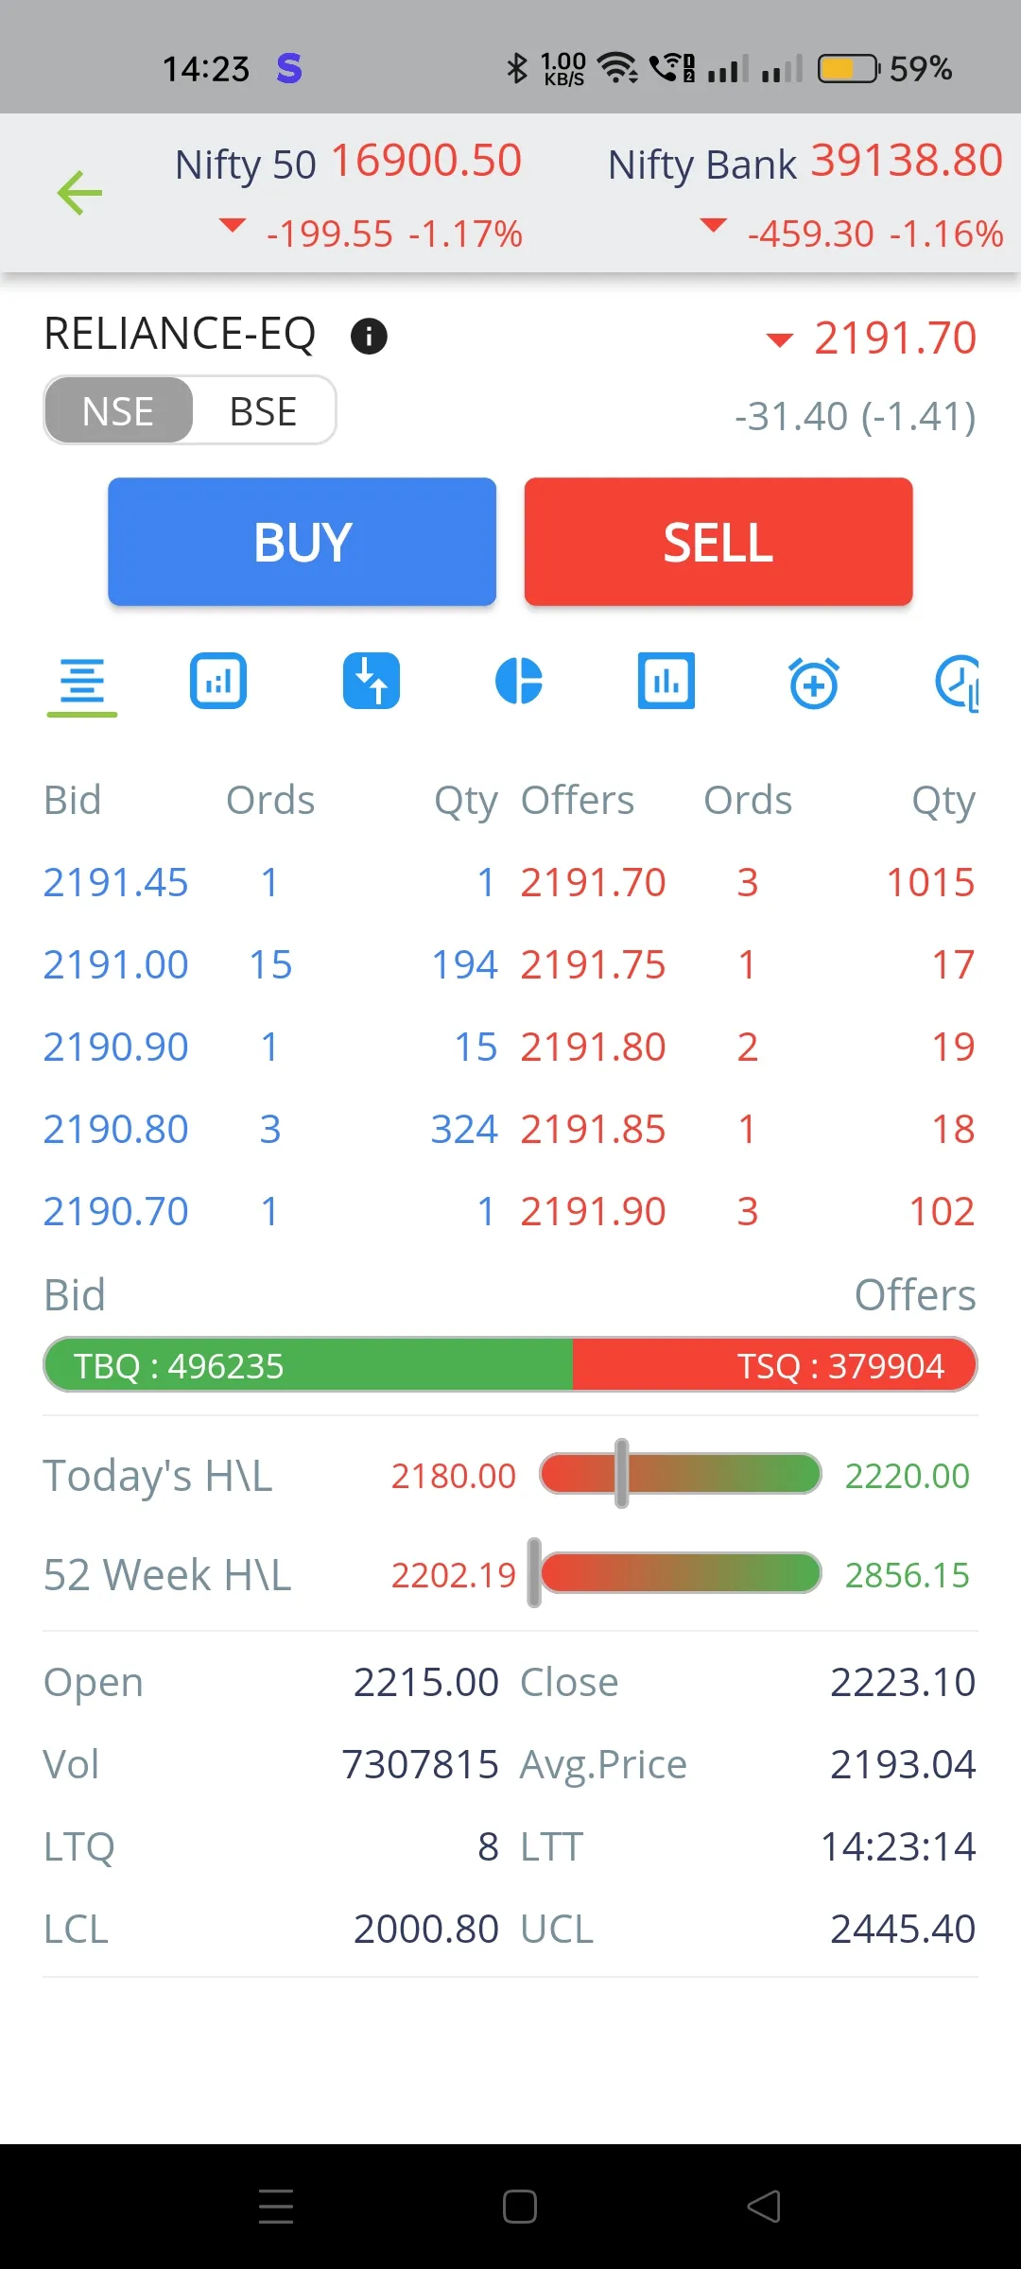
Task: Tap Avg.Price value 2193.04
Action: pos(903,1764)
